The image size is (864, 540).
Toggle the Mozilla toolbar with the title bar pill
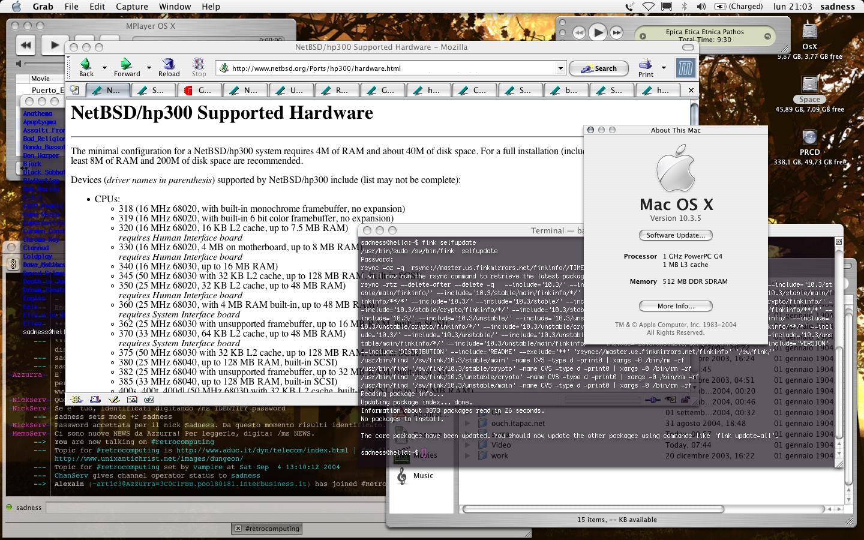[688, 47]
